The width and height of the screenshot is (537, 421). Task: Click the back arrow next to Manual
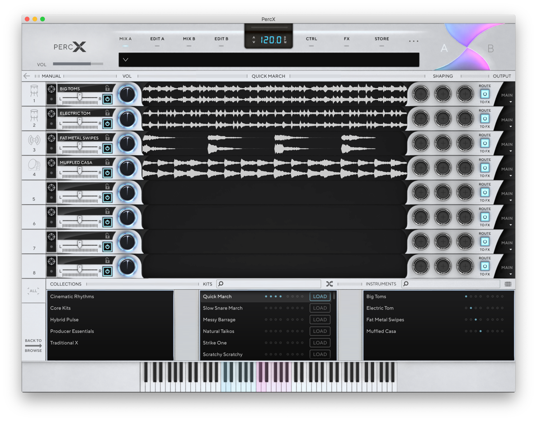click(27, 76)
